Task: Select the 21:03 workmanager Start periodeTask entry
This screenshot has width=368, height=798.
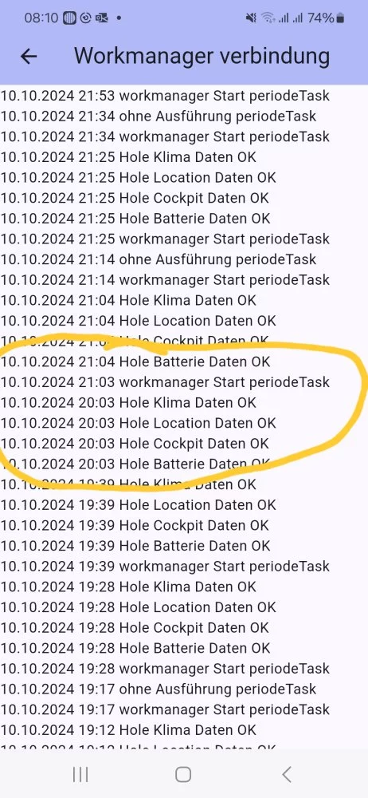Action: [x=165, y=381]
